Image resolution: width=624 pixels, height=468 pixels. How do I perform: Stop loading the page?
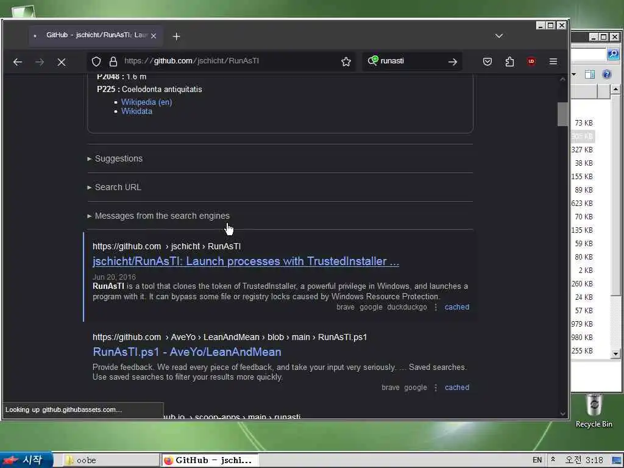click(62, 62)
